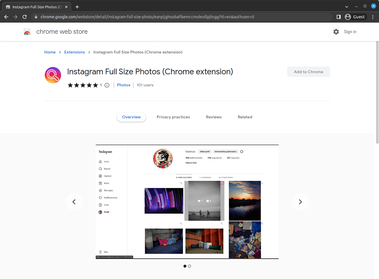Open the tab search dropdown
This screenshot has height=279, width=379.
click(x=347, y=7)
